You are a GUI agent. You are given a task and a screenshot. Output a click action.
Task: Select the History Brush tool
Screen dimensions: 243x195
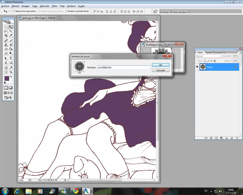11,45
